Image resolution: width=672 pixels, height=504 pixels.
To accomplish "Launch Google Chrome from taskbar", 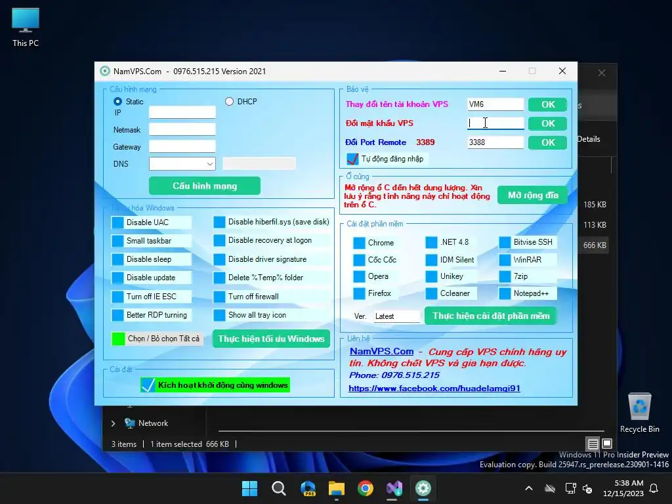I will click(x=366, y=488).
